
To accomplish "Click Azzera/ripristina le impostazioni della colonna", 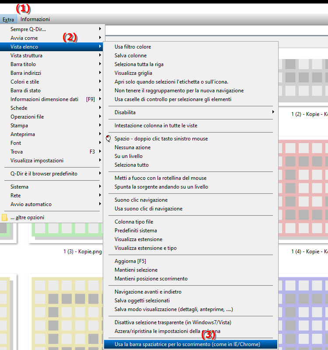I will pos(191,331).
